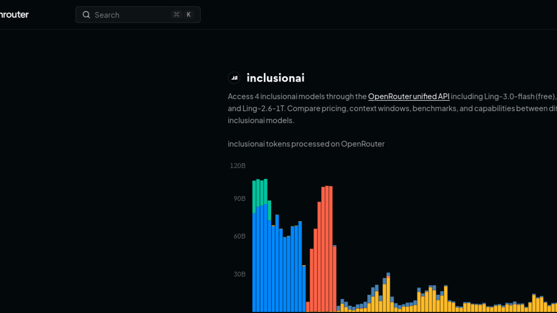557x313 pixels.
Task: Click the OpenRouter logo text
Action: 14,15
